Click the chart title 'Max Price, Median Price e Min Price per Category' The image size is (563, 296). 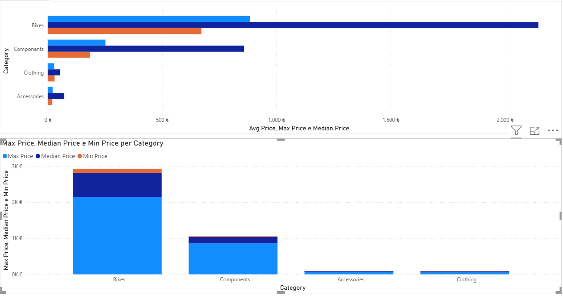point(83,143)
